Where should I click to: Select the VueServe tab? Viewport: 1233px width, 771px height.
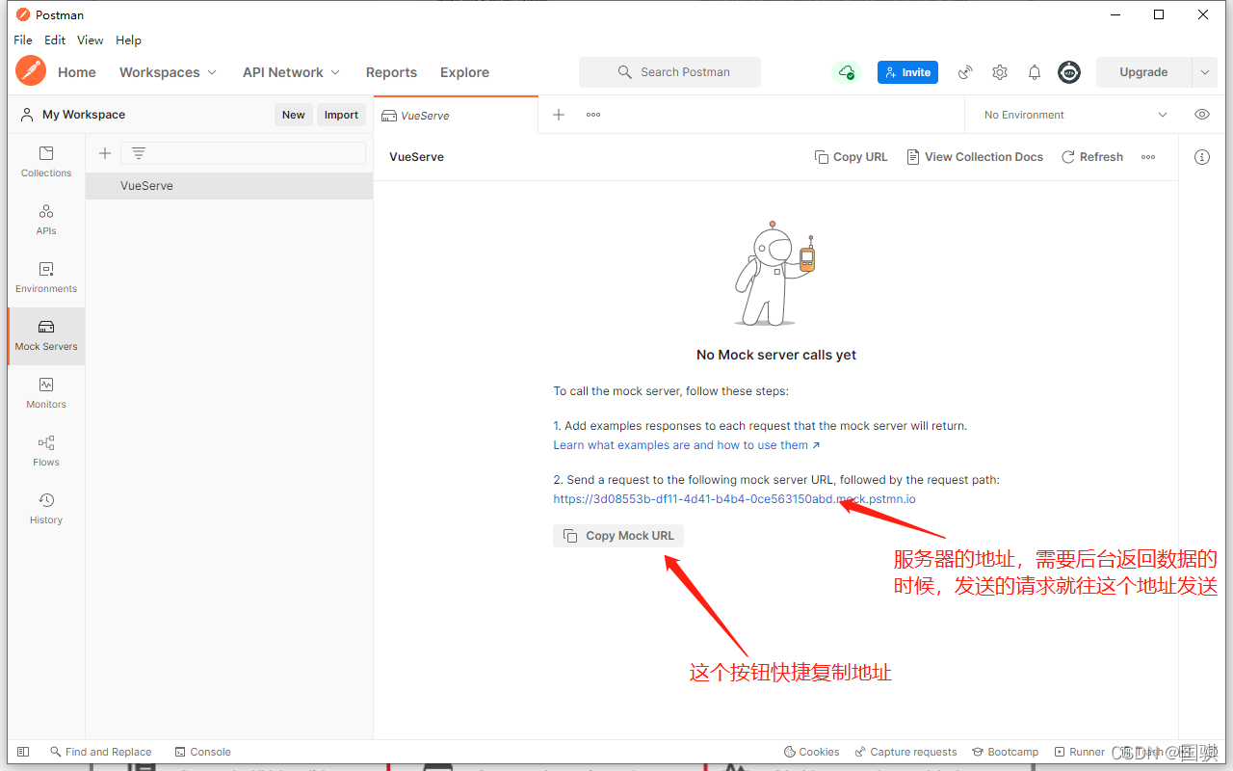(456, 115)
